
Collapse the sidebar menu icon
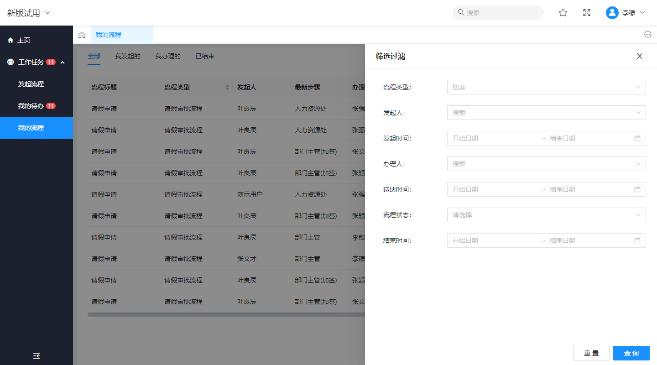point(36,356)
